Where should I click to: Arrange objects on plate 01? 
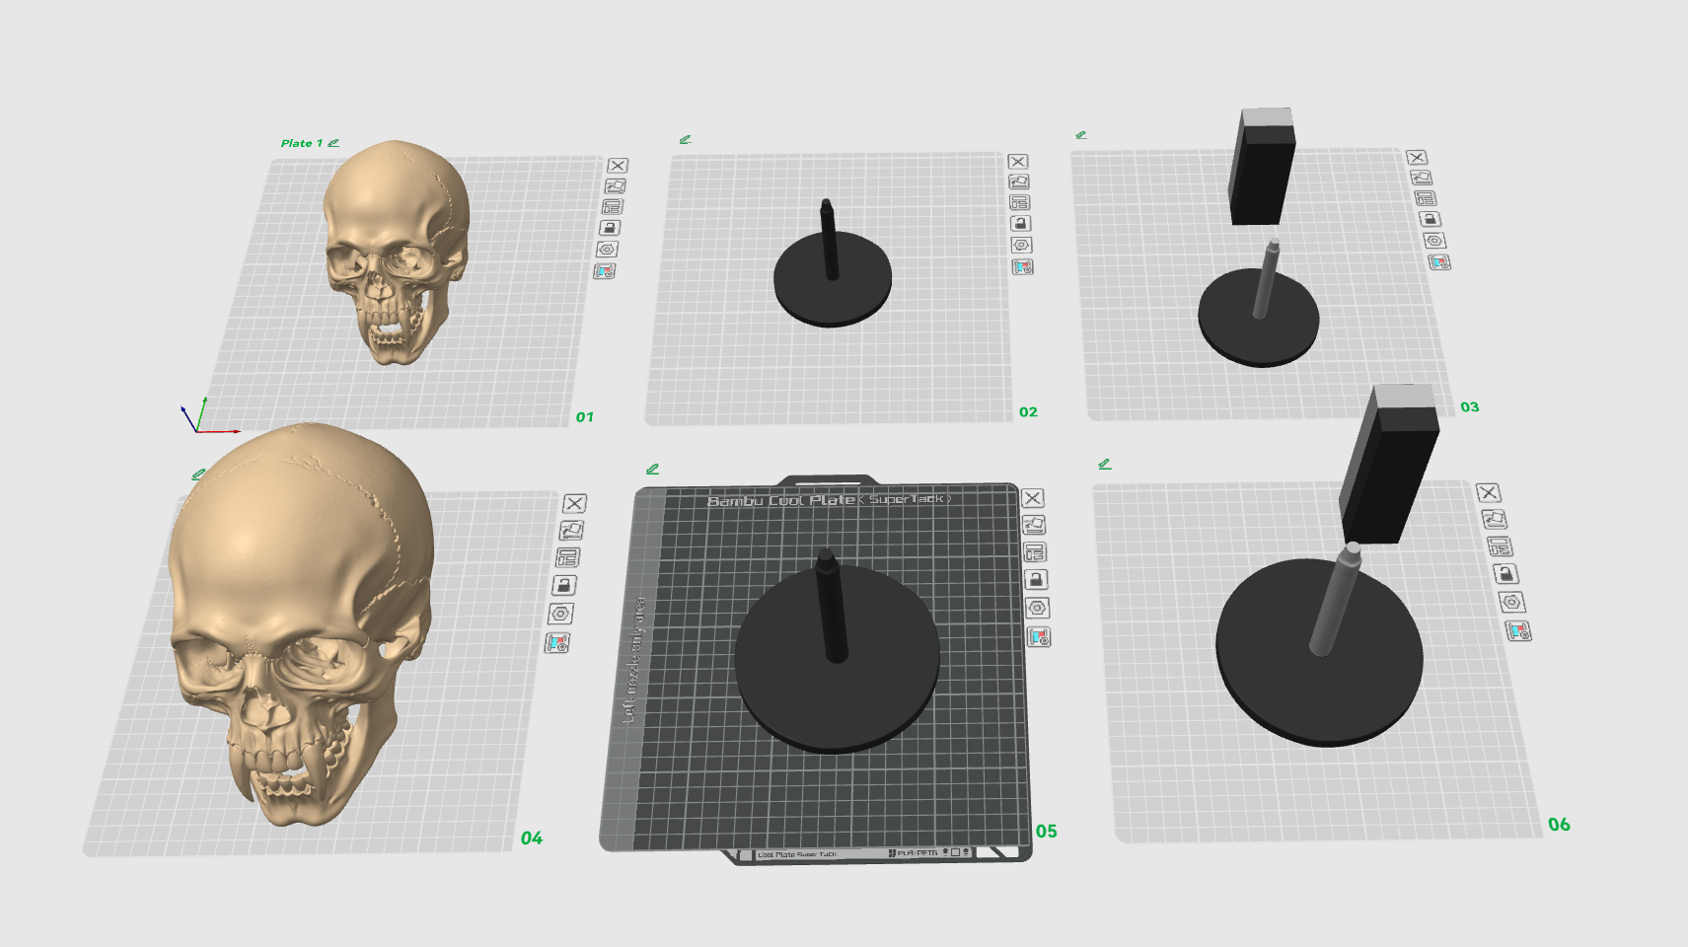coord(613,207)
